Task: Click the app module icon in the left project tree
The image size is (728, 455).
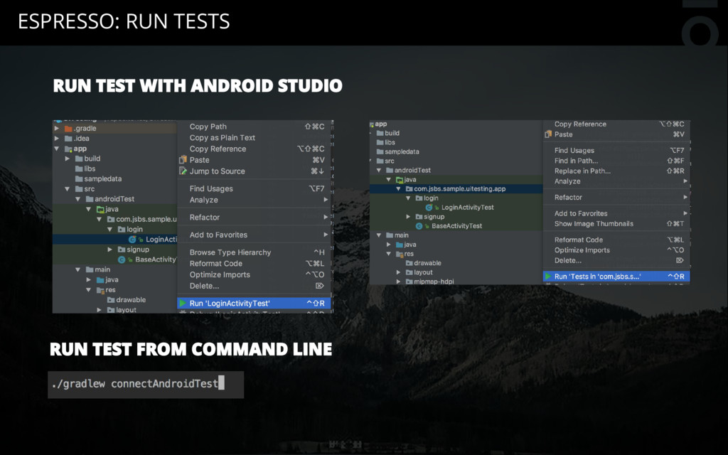Action: [x=68, y=149]
